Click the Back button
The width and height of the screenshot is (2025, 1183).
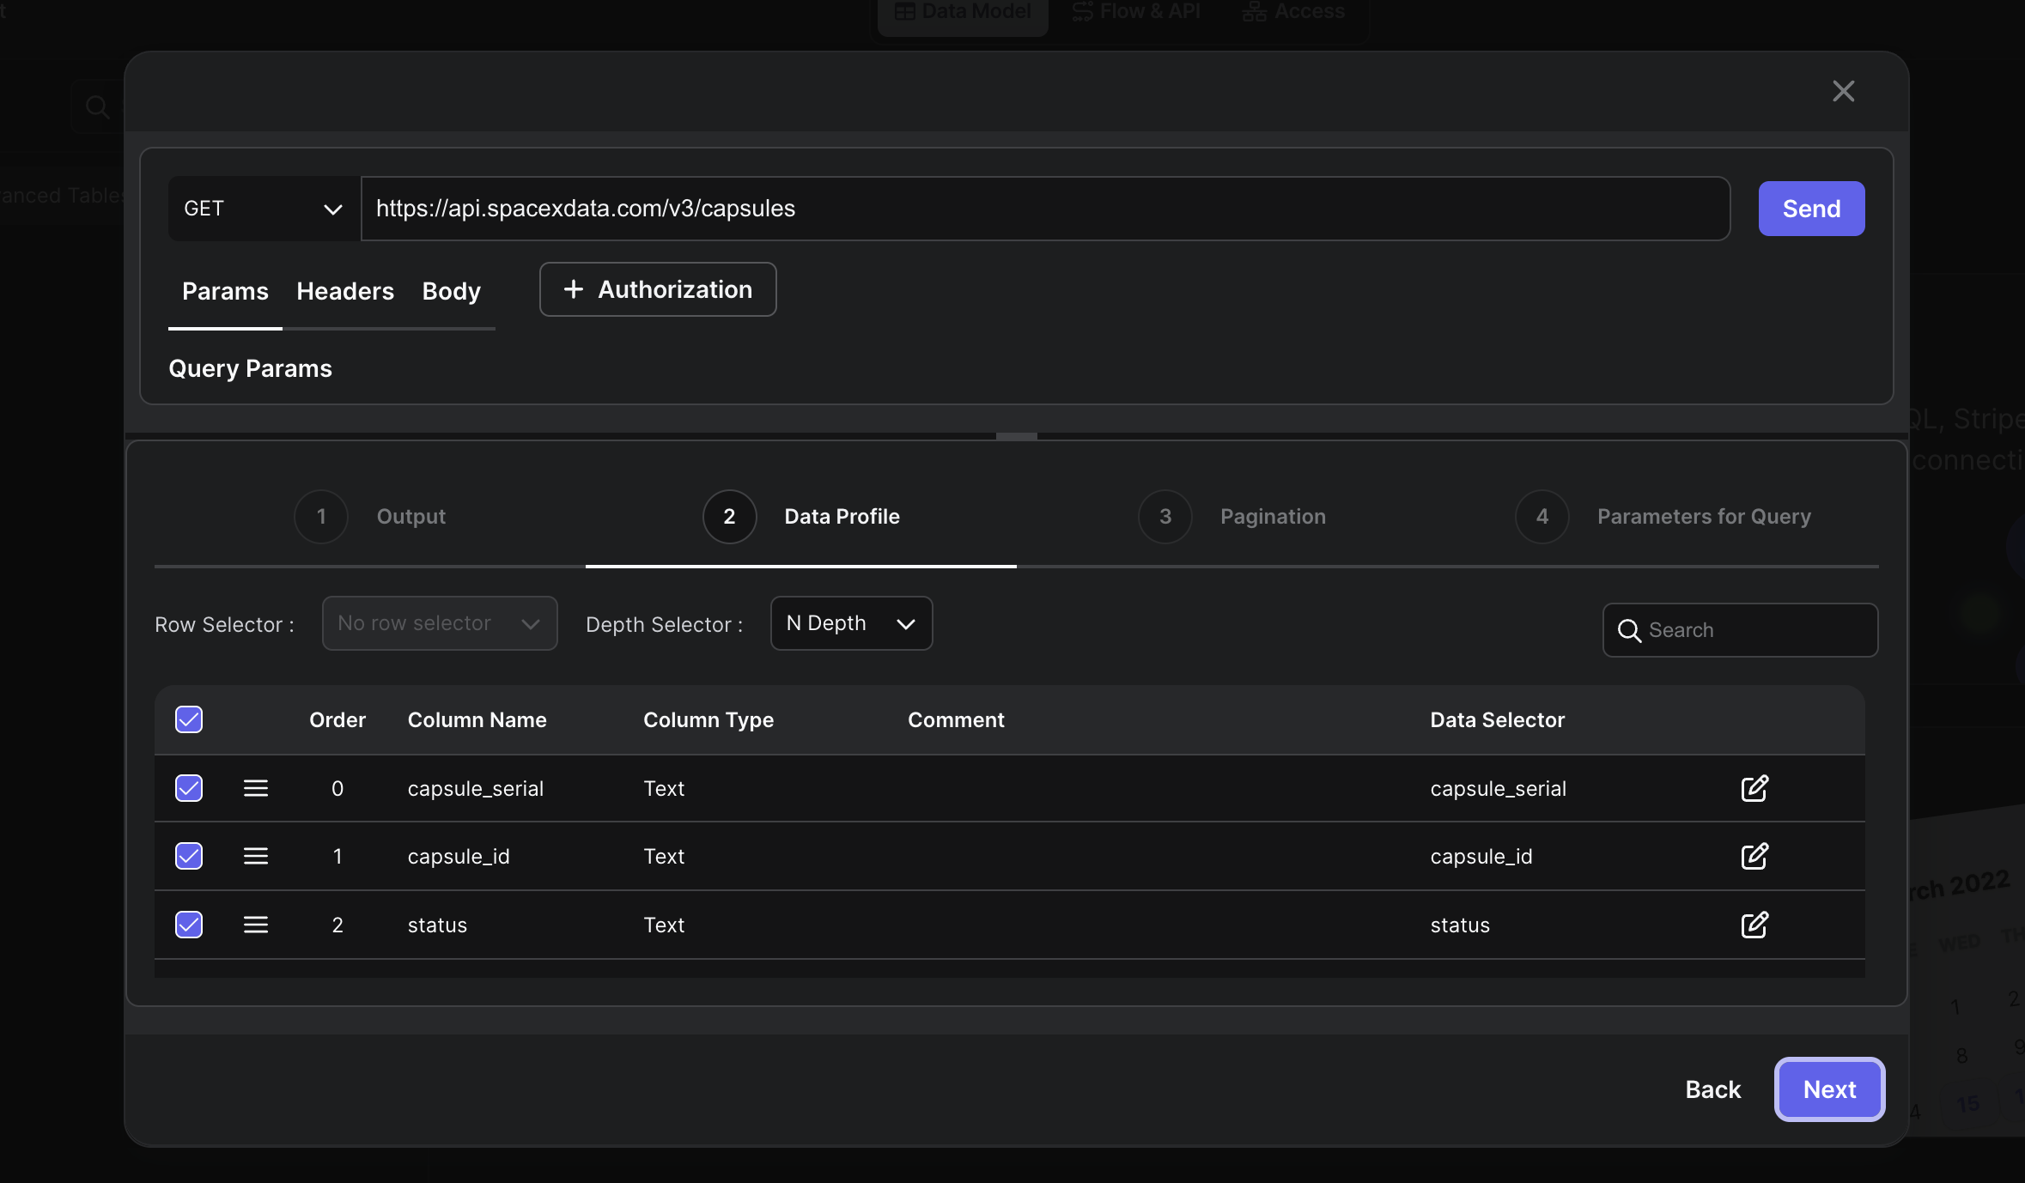click(x=1713, y=1089)
